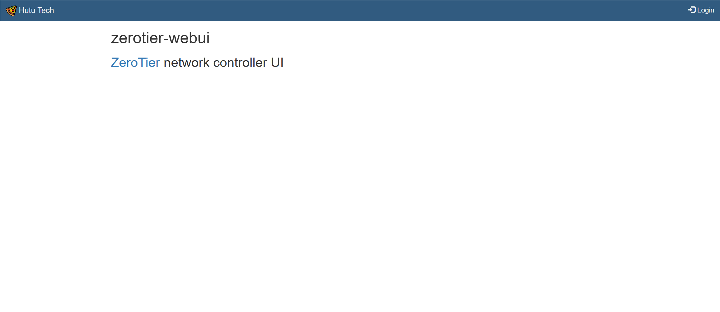Viewport: 720px width, 312px height.
Task: Click navbar space left of the Login icon
Action: (x=670, y=10)
